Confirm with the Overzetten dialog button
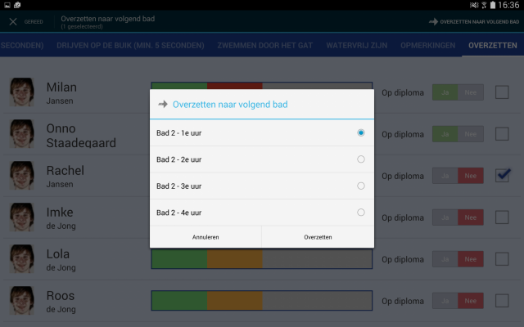524x327 pixels. (318, 236)
